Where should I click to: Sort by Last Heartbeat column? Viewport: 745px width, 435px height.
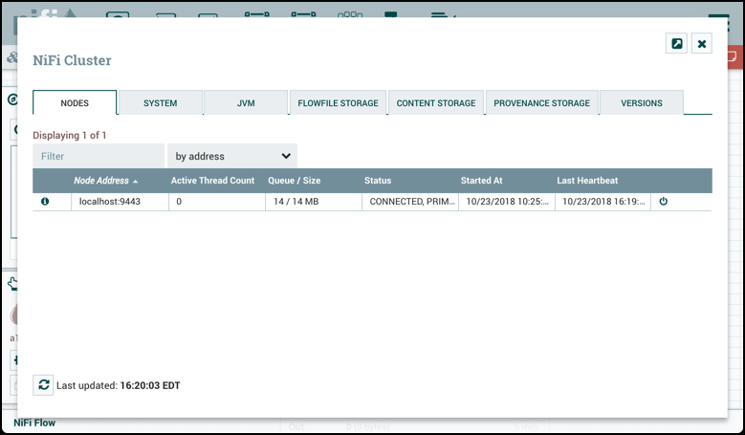(587, 181)
